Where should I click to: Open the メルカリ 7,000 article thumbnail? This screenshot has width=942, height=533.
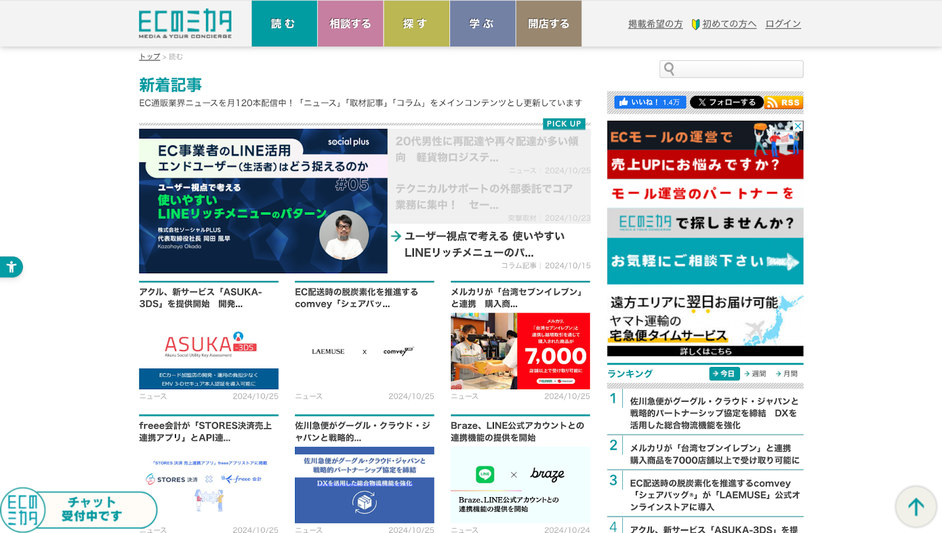coord(520,351)
